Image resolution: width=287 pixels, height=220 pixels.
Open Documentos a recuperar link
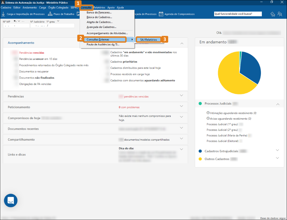click(x=34, y=72)
